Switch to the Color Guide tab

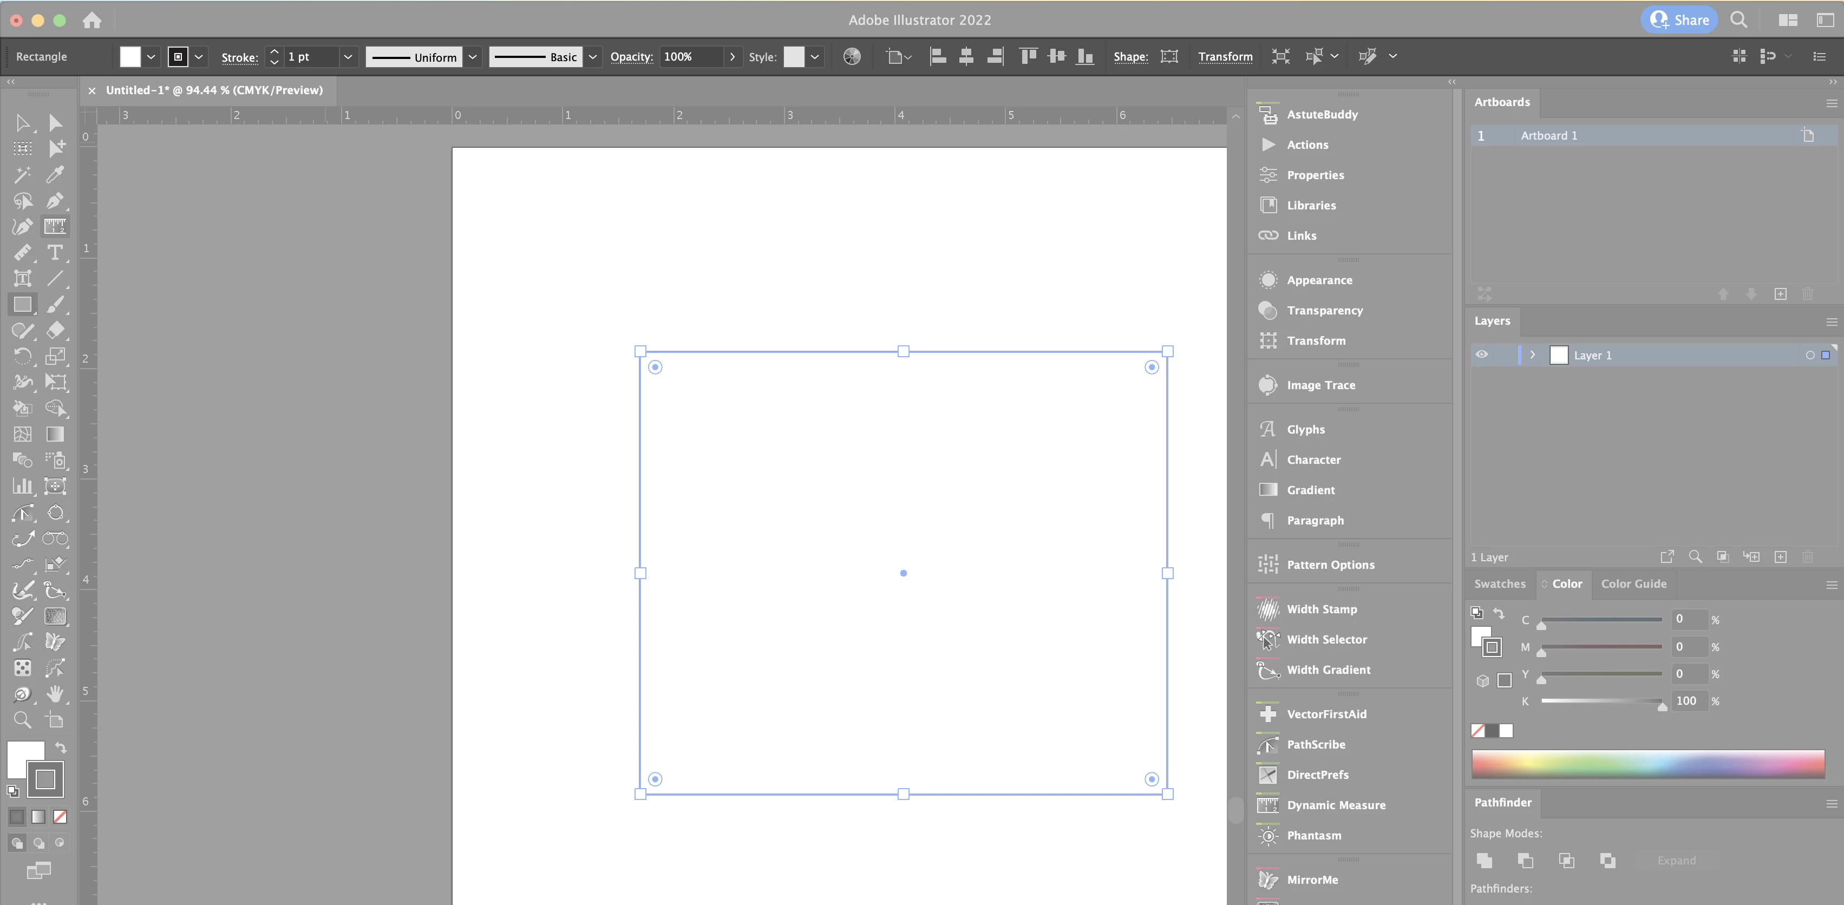1633,584
